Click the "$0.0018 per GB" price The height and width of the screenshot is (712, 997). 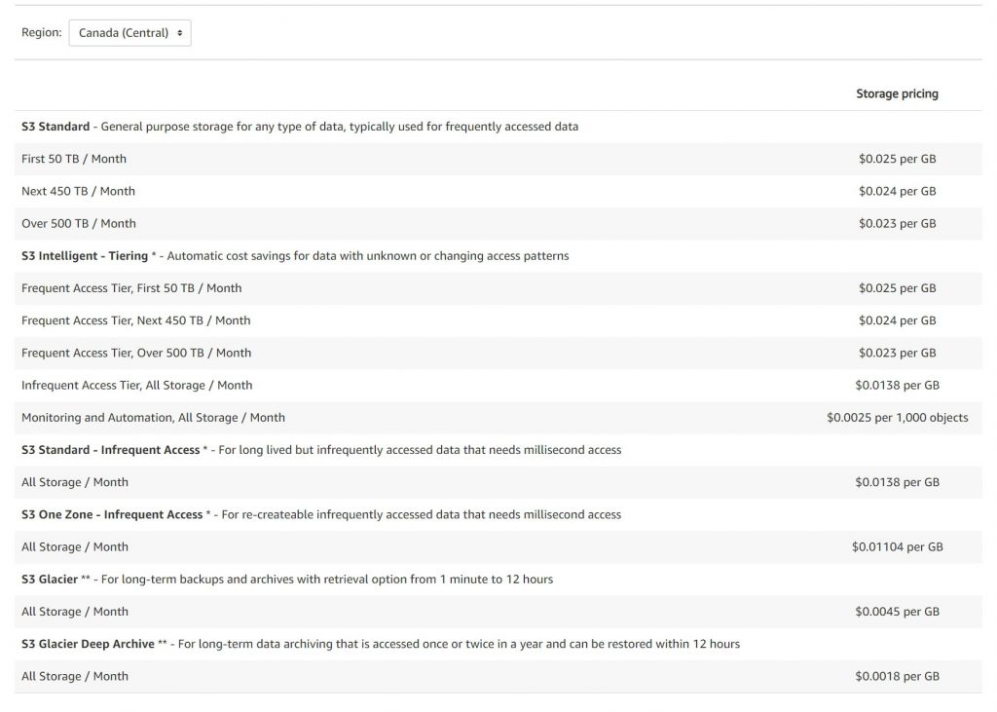coord(897,676)
